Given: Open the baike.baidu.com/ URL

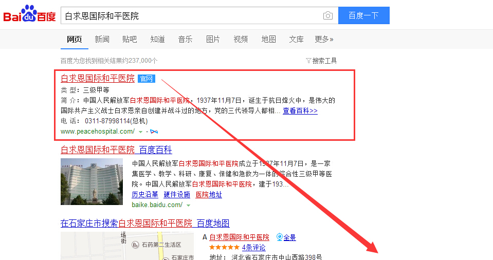Looking at the screenshot, I should (x=157, y=205).
